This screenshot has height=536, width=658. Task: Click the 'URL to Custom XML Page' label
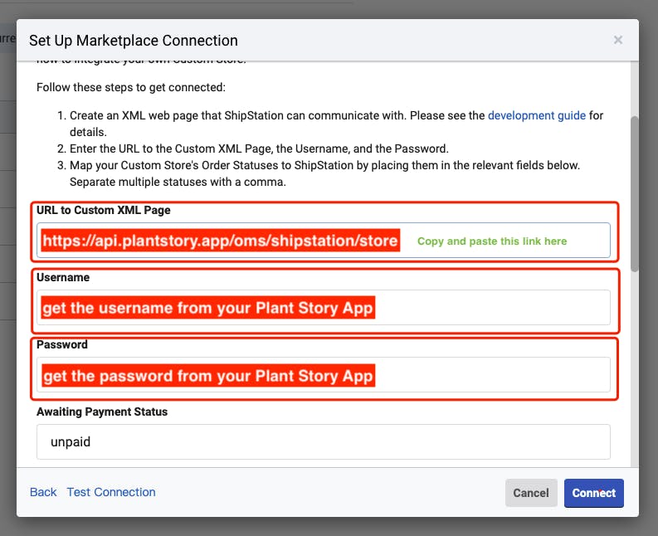(104, 210)
